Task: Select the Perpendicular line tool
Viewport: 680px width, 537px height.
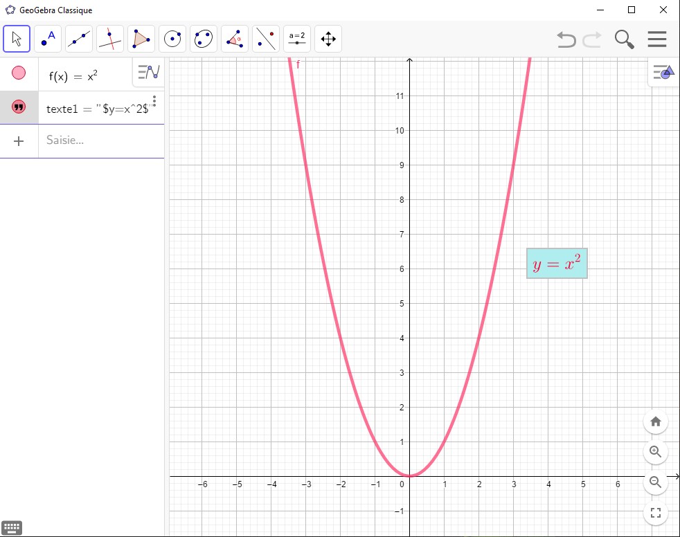Action: pyautogui.click(x=110, y=39)
